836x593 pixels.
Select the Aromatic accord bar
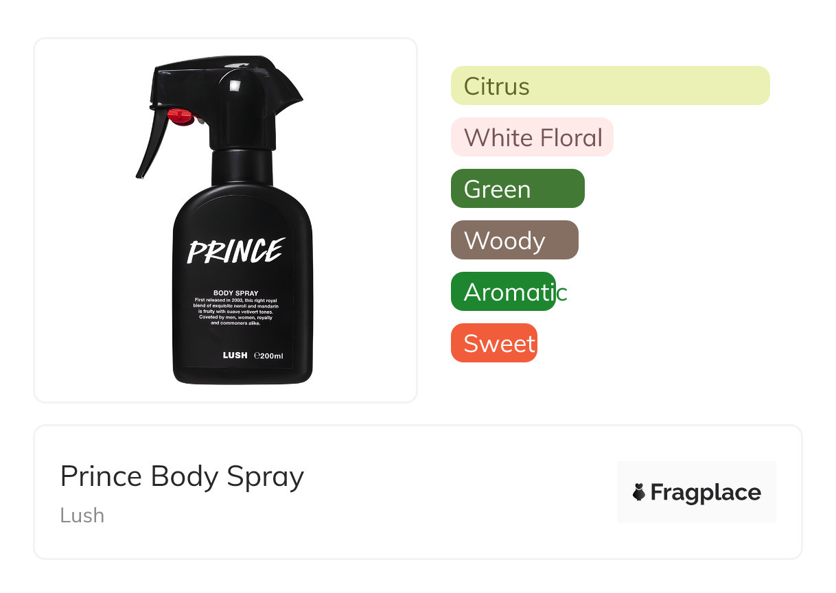(x=503, y=292)
